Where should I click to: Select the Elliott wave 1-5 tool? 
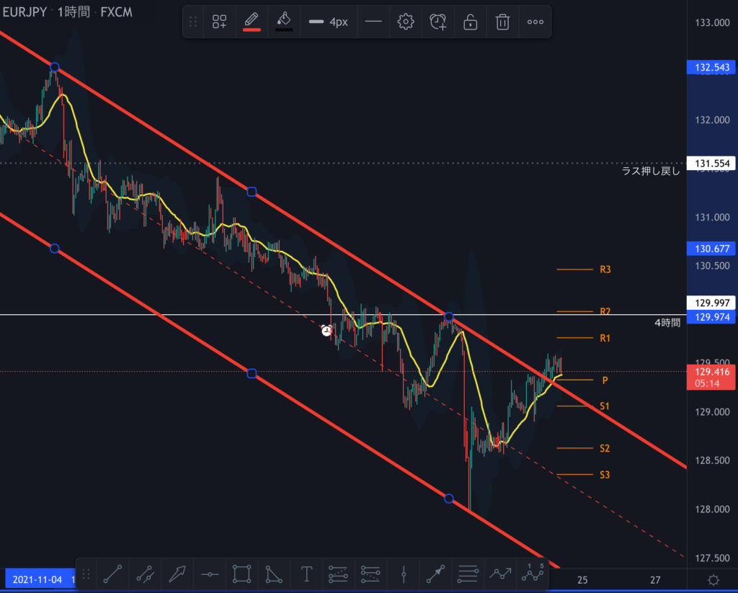(x=534, y=573)
